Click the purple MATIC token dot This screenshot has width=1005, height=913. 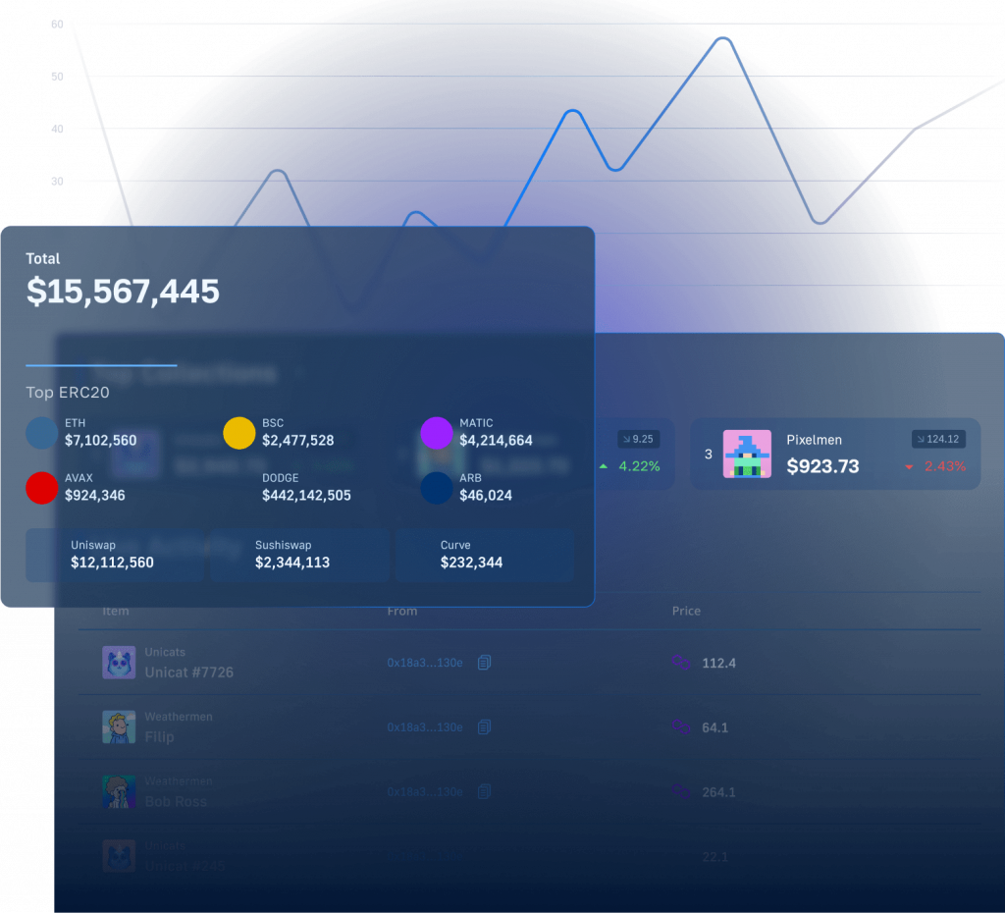click(x=437, y=433)
